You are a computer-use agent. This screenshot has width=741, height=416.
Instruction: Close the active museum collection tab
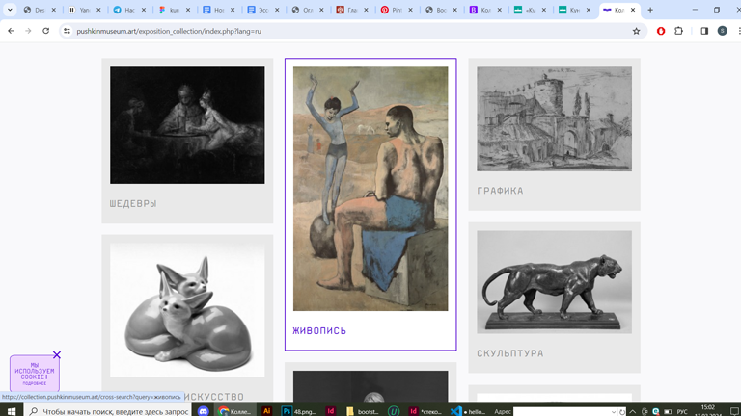pyautogui.click(x=633, y=10)
